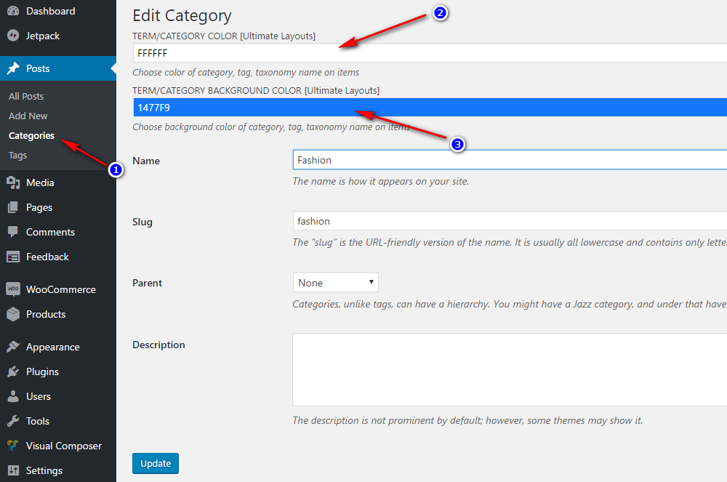The image size is (727, 482).
Task: Click the WooCommerce icon
Action: (13, 289)
